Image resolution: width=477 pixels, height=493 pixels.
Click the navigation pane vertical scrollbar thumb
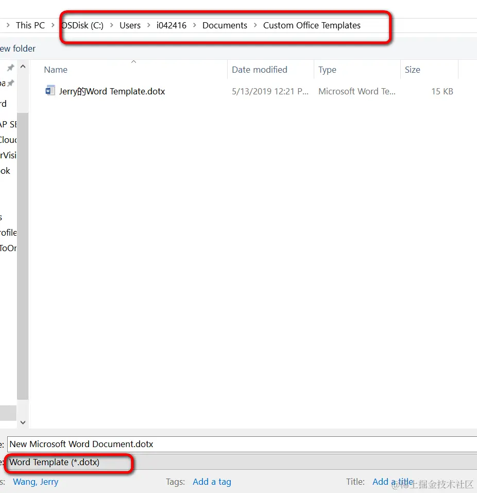click(23, 256)
